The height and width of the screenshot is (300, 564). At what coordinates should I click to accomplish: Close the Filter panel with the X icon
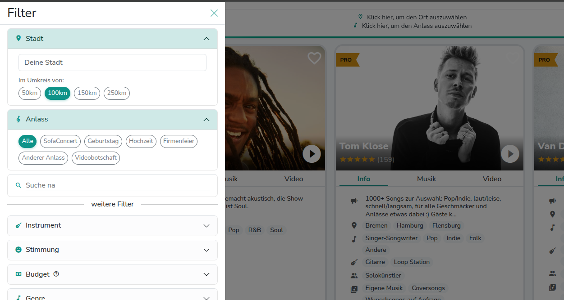(214, 13)
